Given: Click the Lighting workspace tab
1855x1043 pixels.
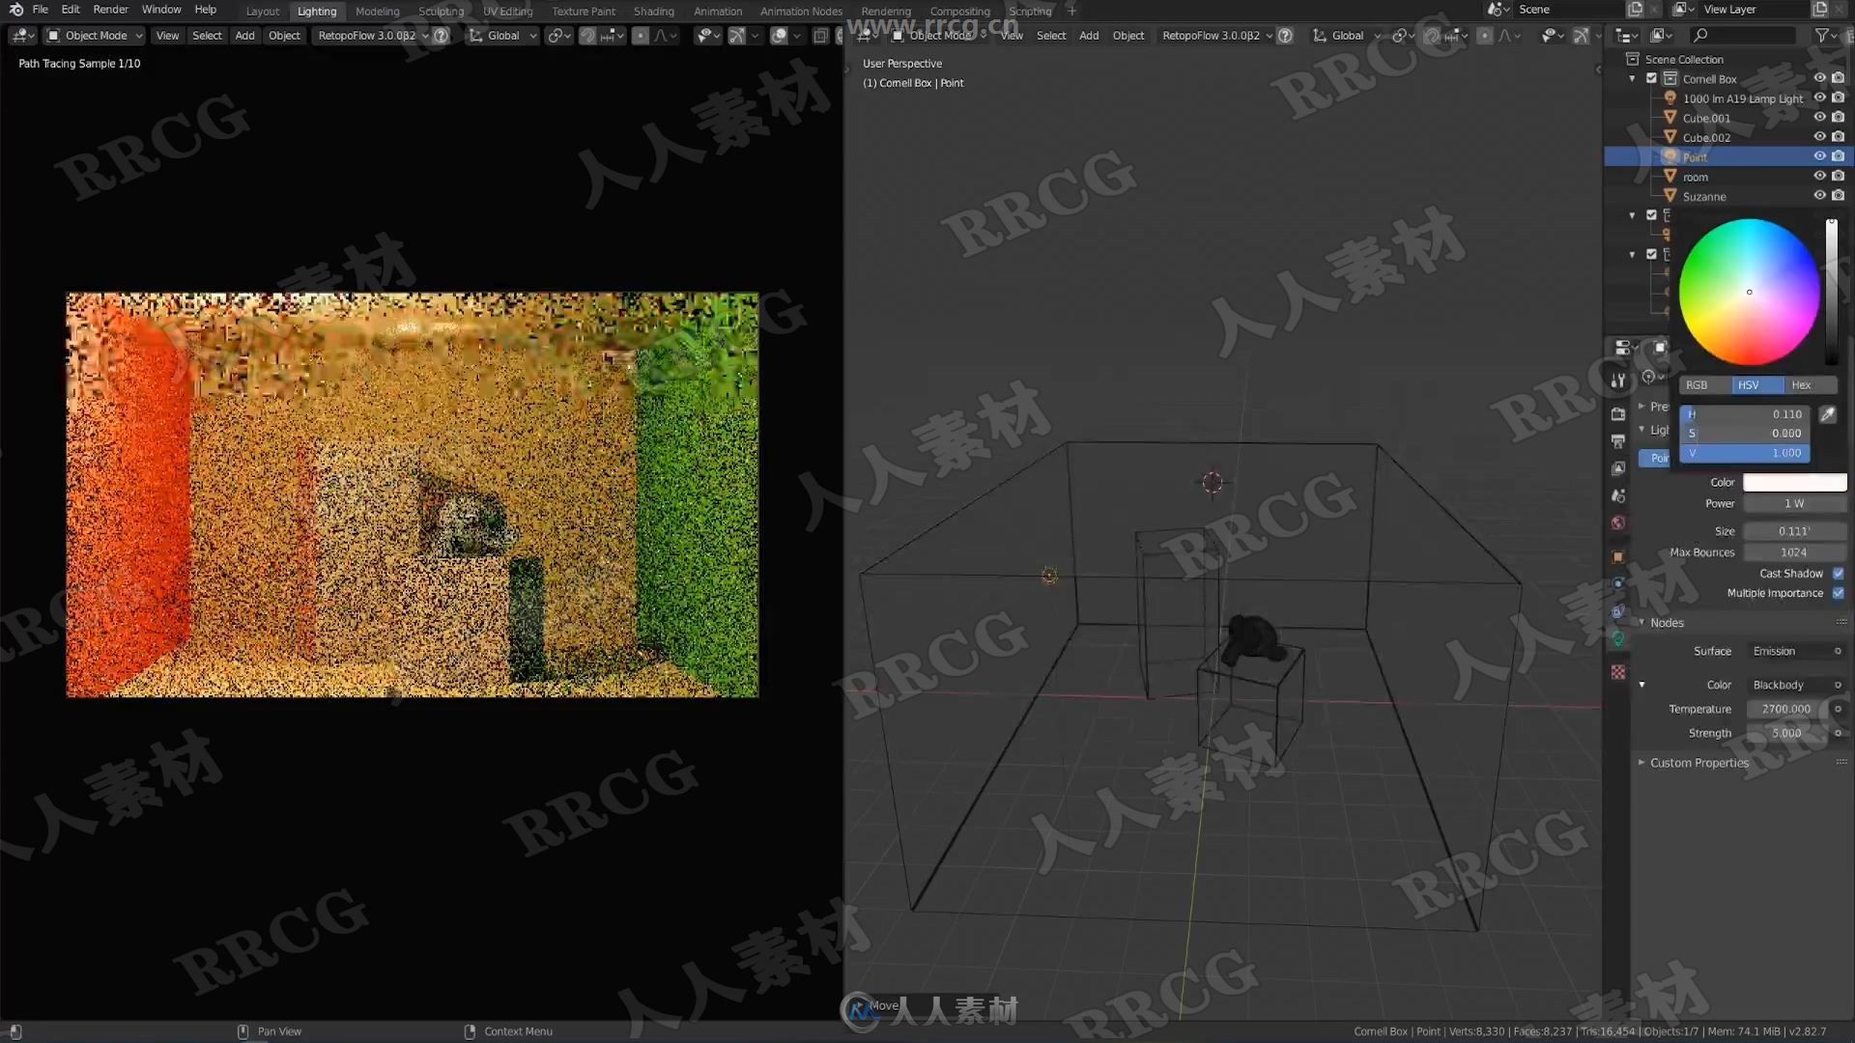Looking at the screenshot, I should pyautogui.click(x=317, y=11).
